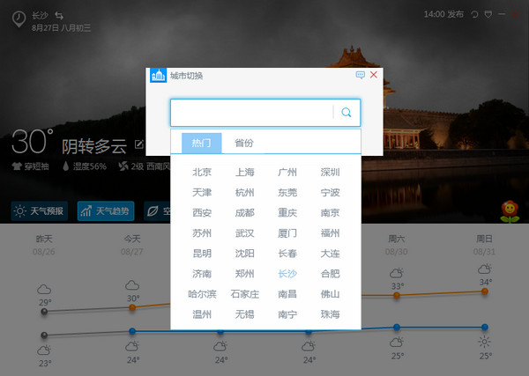529x376 pixels.
Task: Open the 天气预报 view
Action: [39, 211]
